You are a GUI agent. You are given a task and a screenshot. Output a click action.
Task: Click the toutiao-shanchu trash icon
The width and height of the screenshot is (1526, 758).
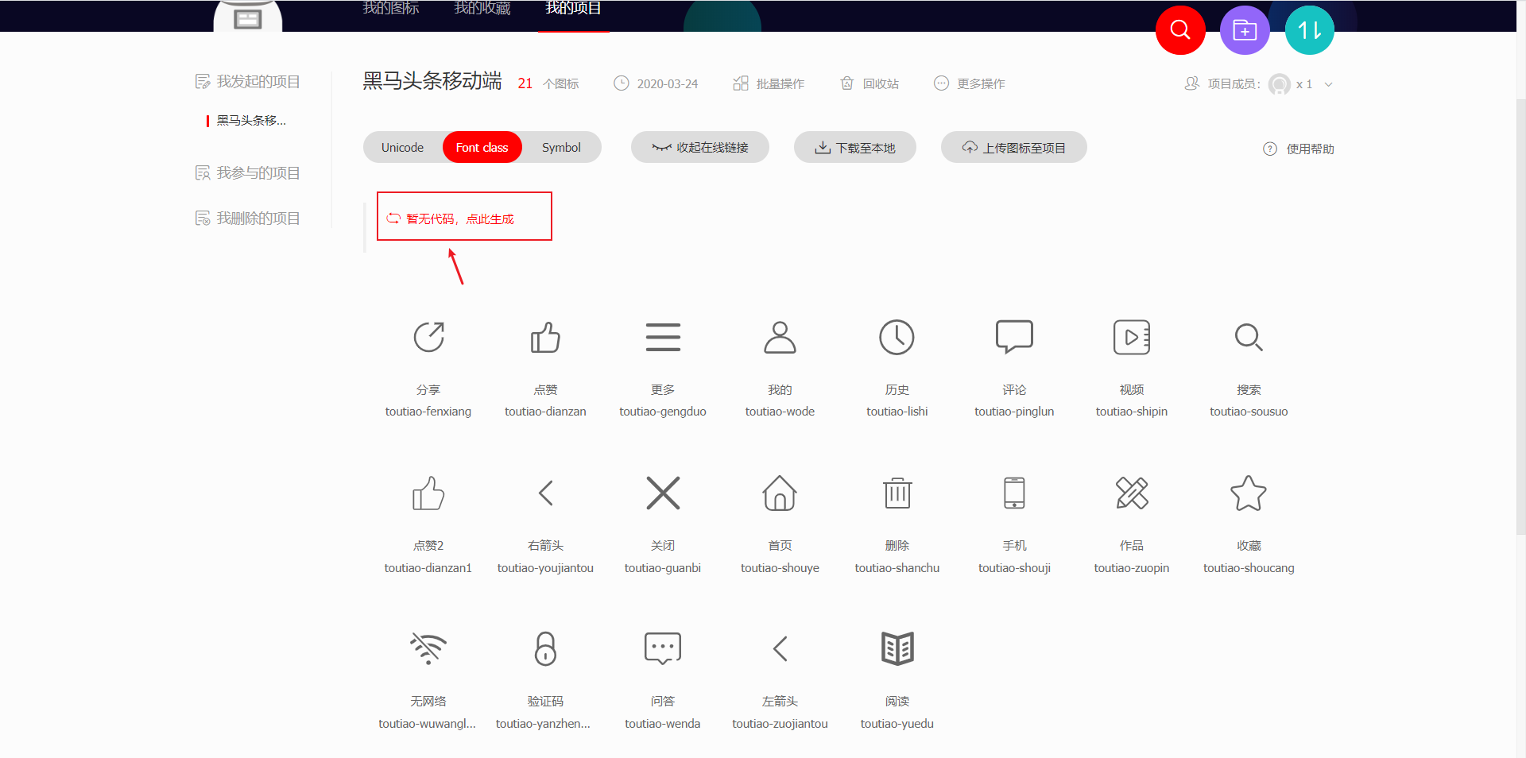point(897,493)
